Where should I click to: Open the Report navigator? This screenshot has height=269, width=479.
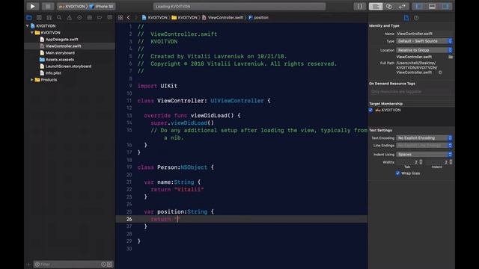point(110,18)
